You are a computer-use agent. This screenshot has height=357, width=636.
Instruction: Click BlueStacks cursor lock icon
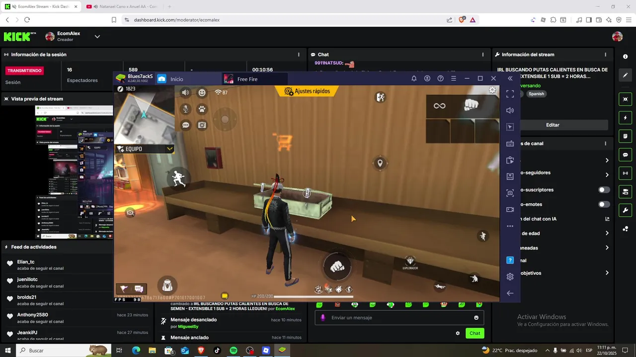[x=510, y=127]
